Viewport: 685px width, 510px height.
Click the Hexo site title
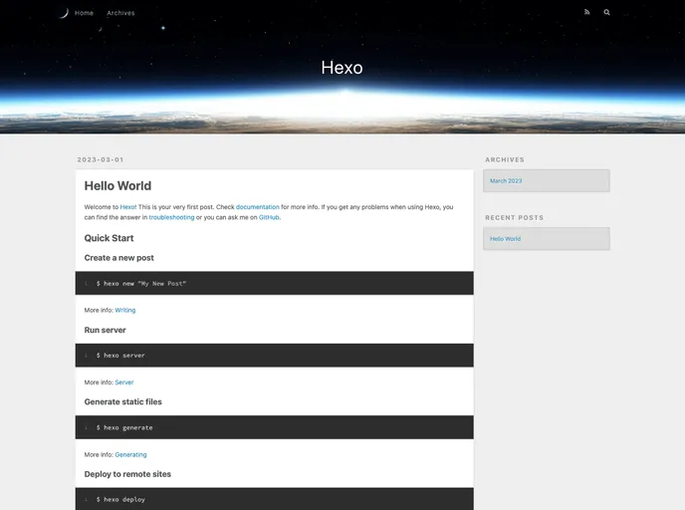tap(342, 68)
